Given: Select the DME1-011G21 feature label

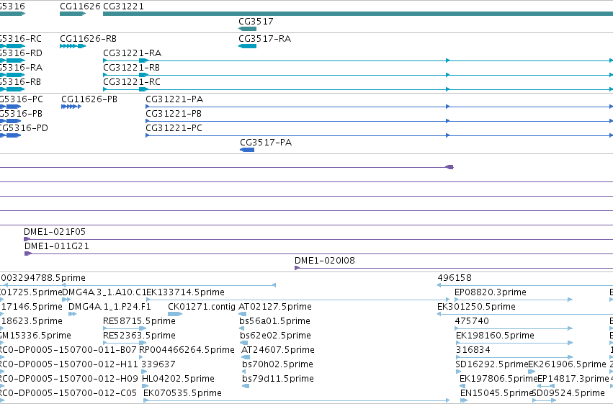Looking at the screenshot, I should [57, 246].
